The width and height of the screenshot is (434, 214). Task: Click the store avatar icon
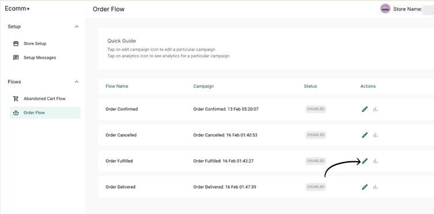[x=385, y=9]
